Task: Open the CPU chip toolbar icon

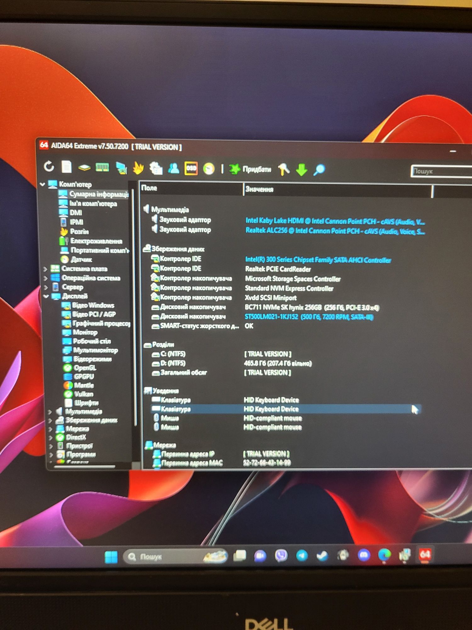Action: [84, 168]
